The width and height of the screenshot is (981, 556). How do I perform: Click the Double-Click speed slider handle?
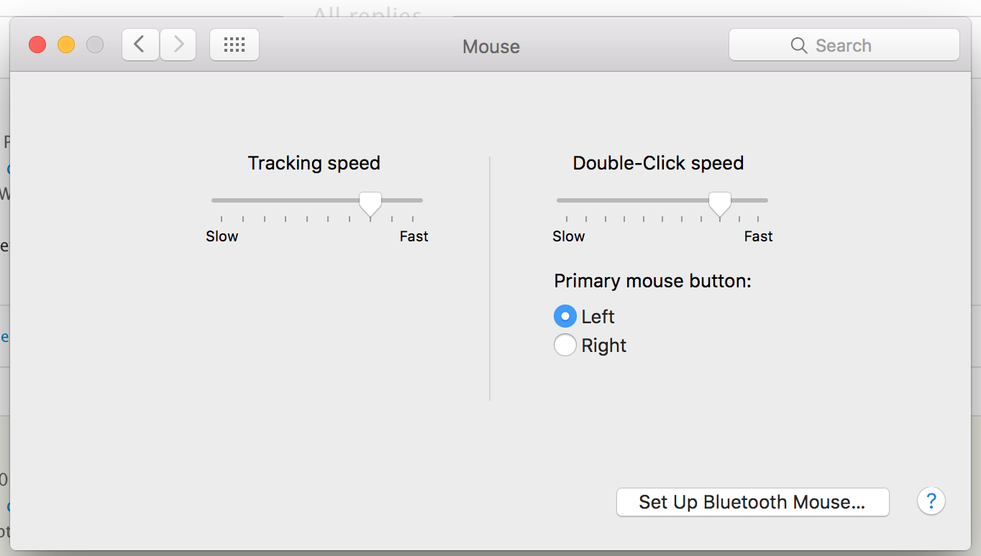pos(719,203)
